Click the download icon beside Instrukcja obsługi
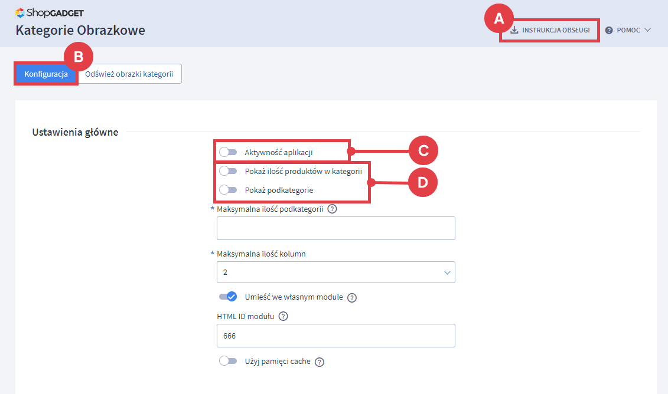The width and height of the screenshot is (668, 394). (514, 30)
